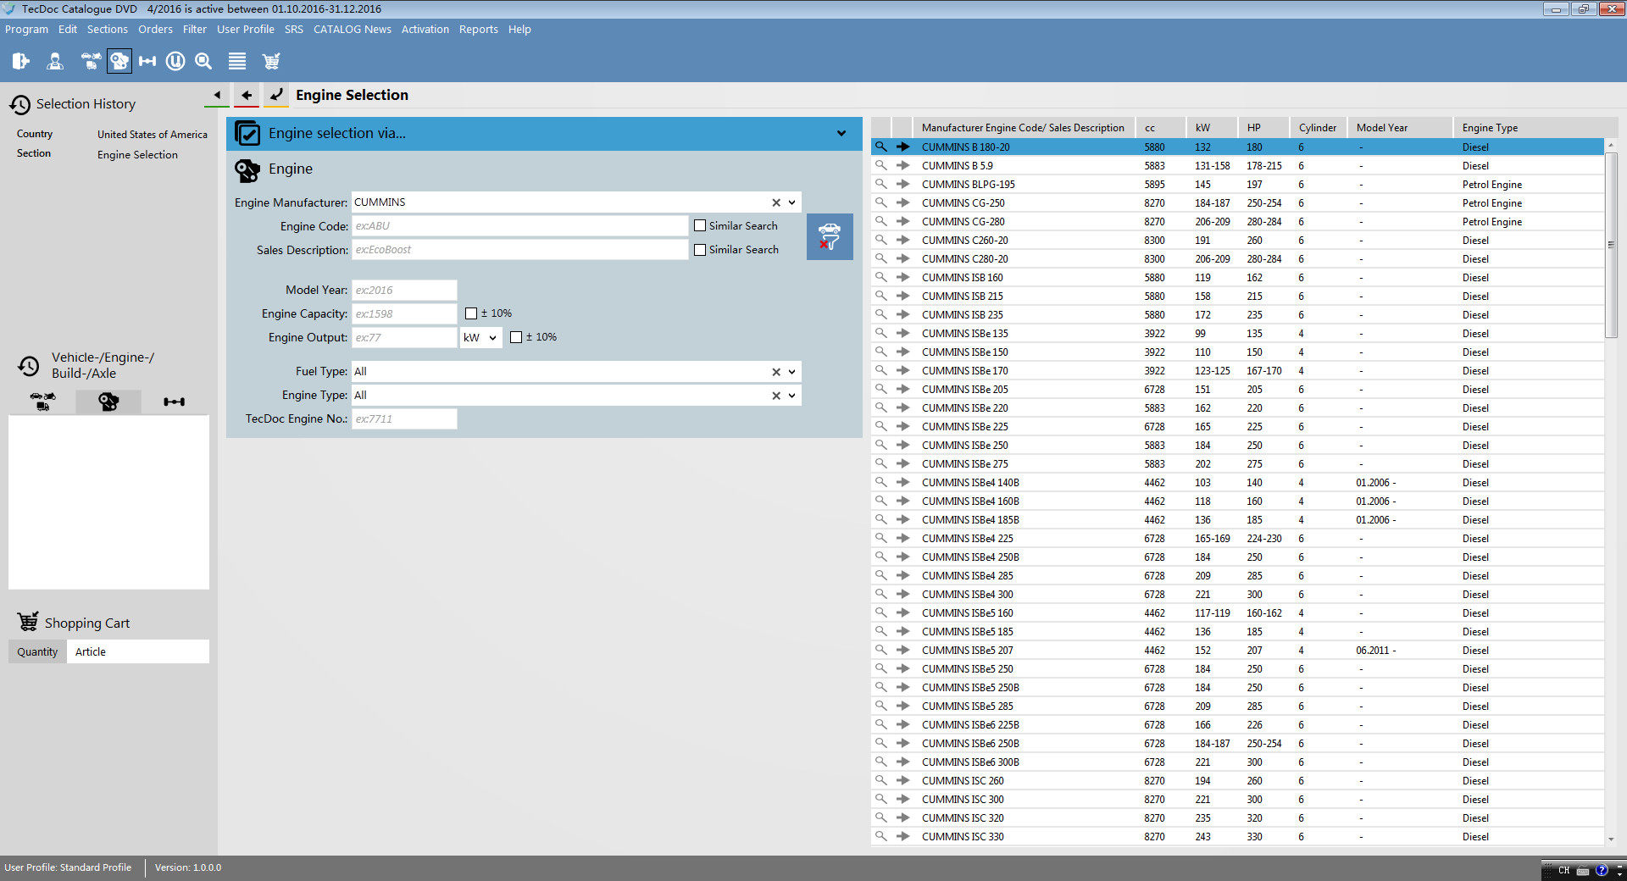Click the engine list vertical scrollbar thumb
Viewport: 1627px width, 881px height.
coord(1611,245)
